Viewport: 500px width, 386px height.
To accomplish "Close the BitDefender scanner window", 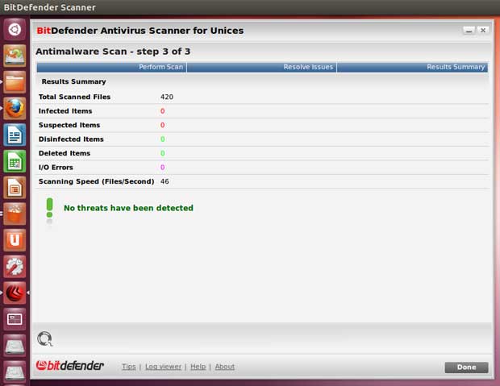I will point(483,31).
